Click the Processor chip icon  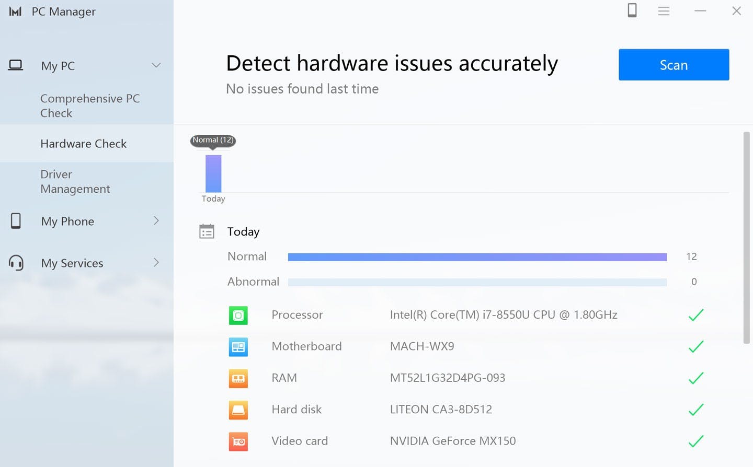click(238, 316)
